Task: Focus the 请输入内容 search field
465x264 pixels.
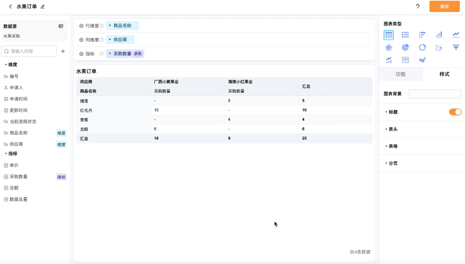Action: coord(29,51)
